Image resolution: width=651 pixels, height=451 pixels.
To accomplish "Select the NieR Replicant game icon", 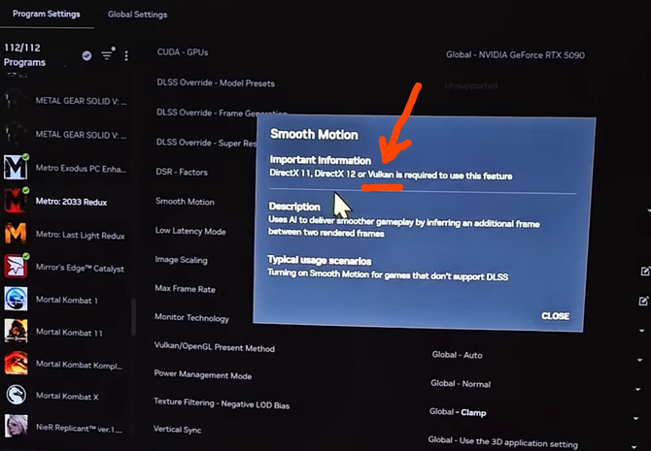I will tap(16, 426).
